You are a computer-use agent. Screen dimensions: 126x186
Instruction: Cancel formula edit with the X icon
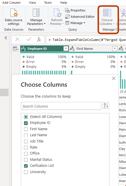click(x=17, y=39)
